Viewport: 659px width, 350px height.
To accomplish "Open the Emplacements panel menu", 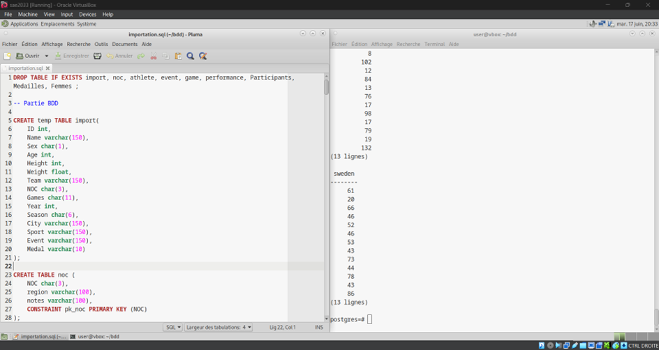I will [x=57, y=24].
